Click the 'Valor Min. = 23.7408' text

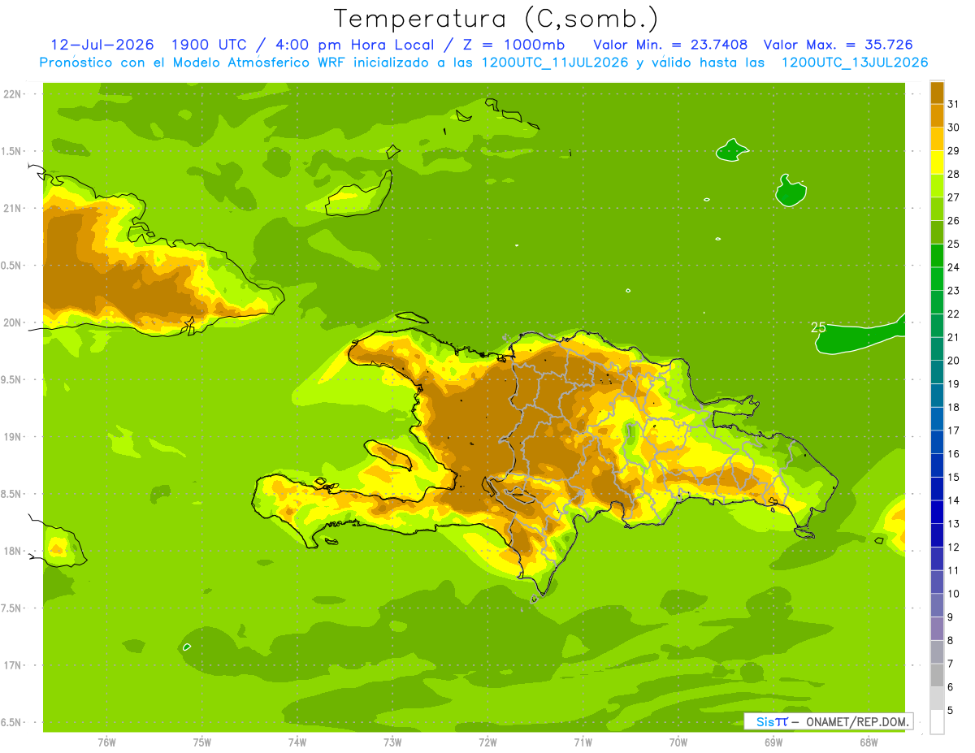coord(670,45)
